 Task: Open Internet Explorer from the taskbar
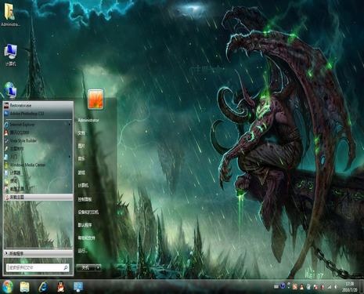click(x=43, y=287)
